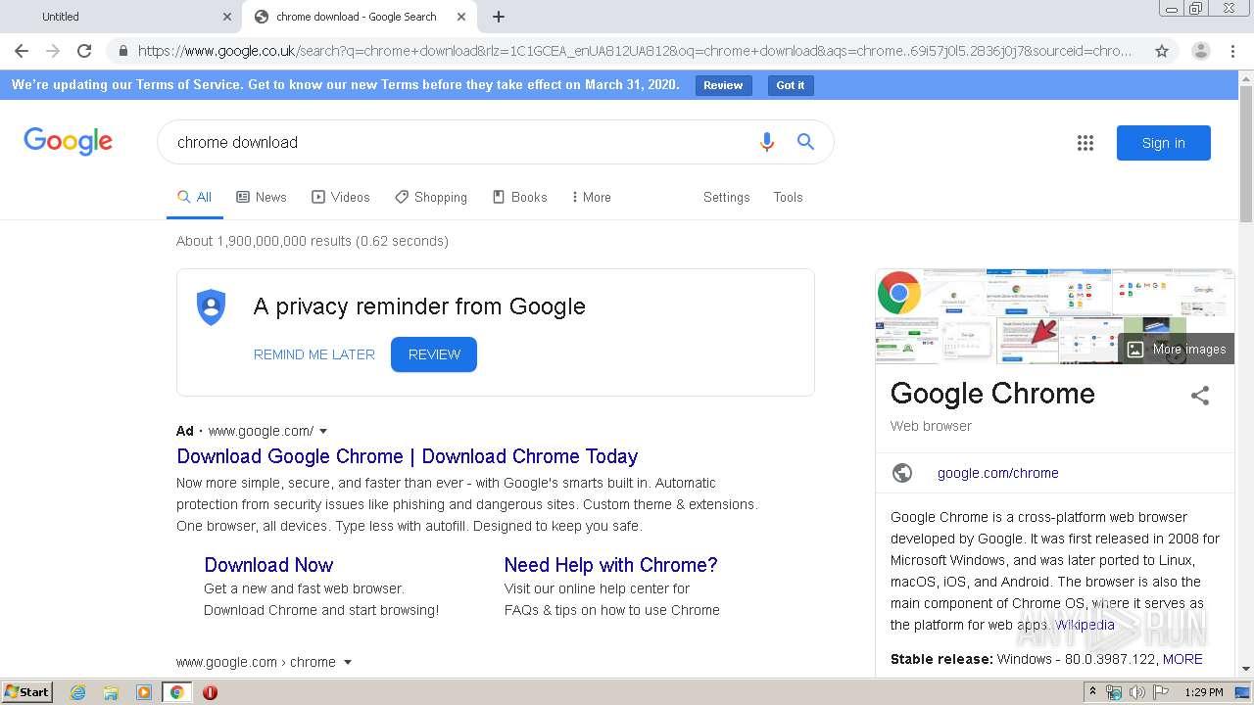Click the share icon in Google Chrome panel

tap(1200, 396)
